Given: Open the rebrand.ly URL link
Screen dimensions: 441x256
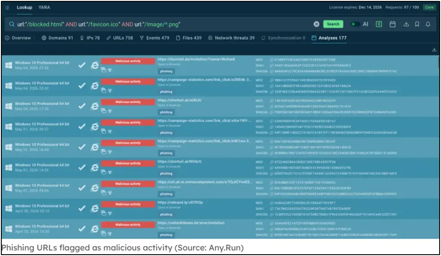Looking at the screenshot, I should click(x=180, y=203).
